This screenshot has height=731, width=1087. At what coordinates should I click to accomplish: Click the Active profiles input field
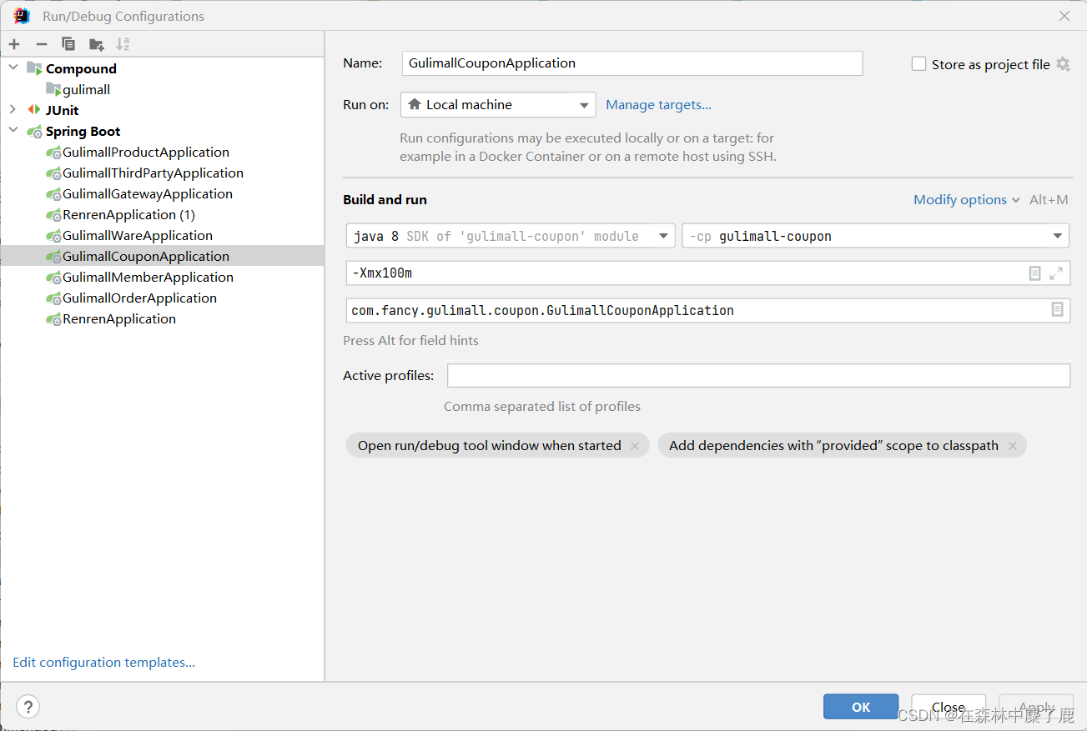click(757, 376)
